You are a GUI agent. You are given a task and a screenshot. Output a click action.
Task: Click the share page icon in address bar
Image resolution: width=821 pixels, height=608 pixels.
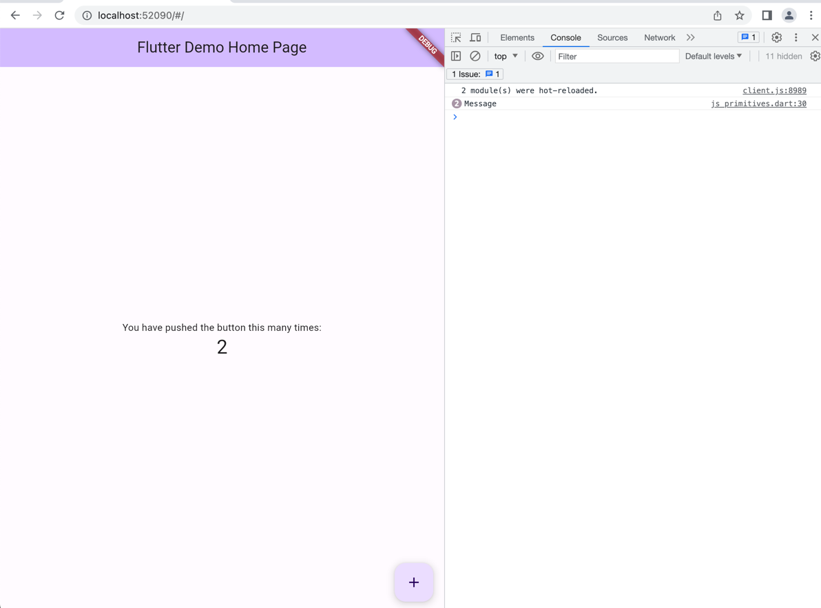click(x=718, y=15)
